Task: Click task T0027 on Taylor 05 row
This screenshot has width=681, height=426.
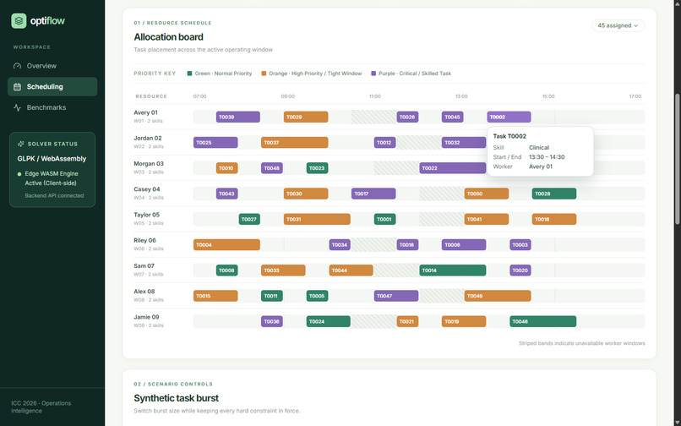Action: (x=249, y=220)
